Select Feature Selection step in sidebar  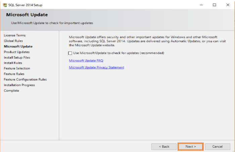[17, 68]
